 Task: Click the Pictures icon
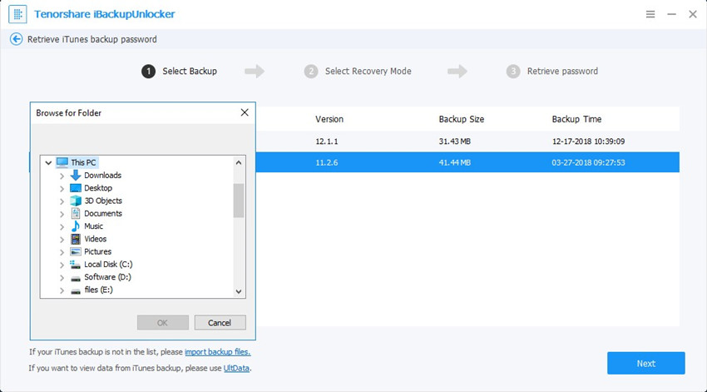[x=76, y=251]
